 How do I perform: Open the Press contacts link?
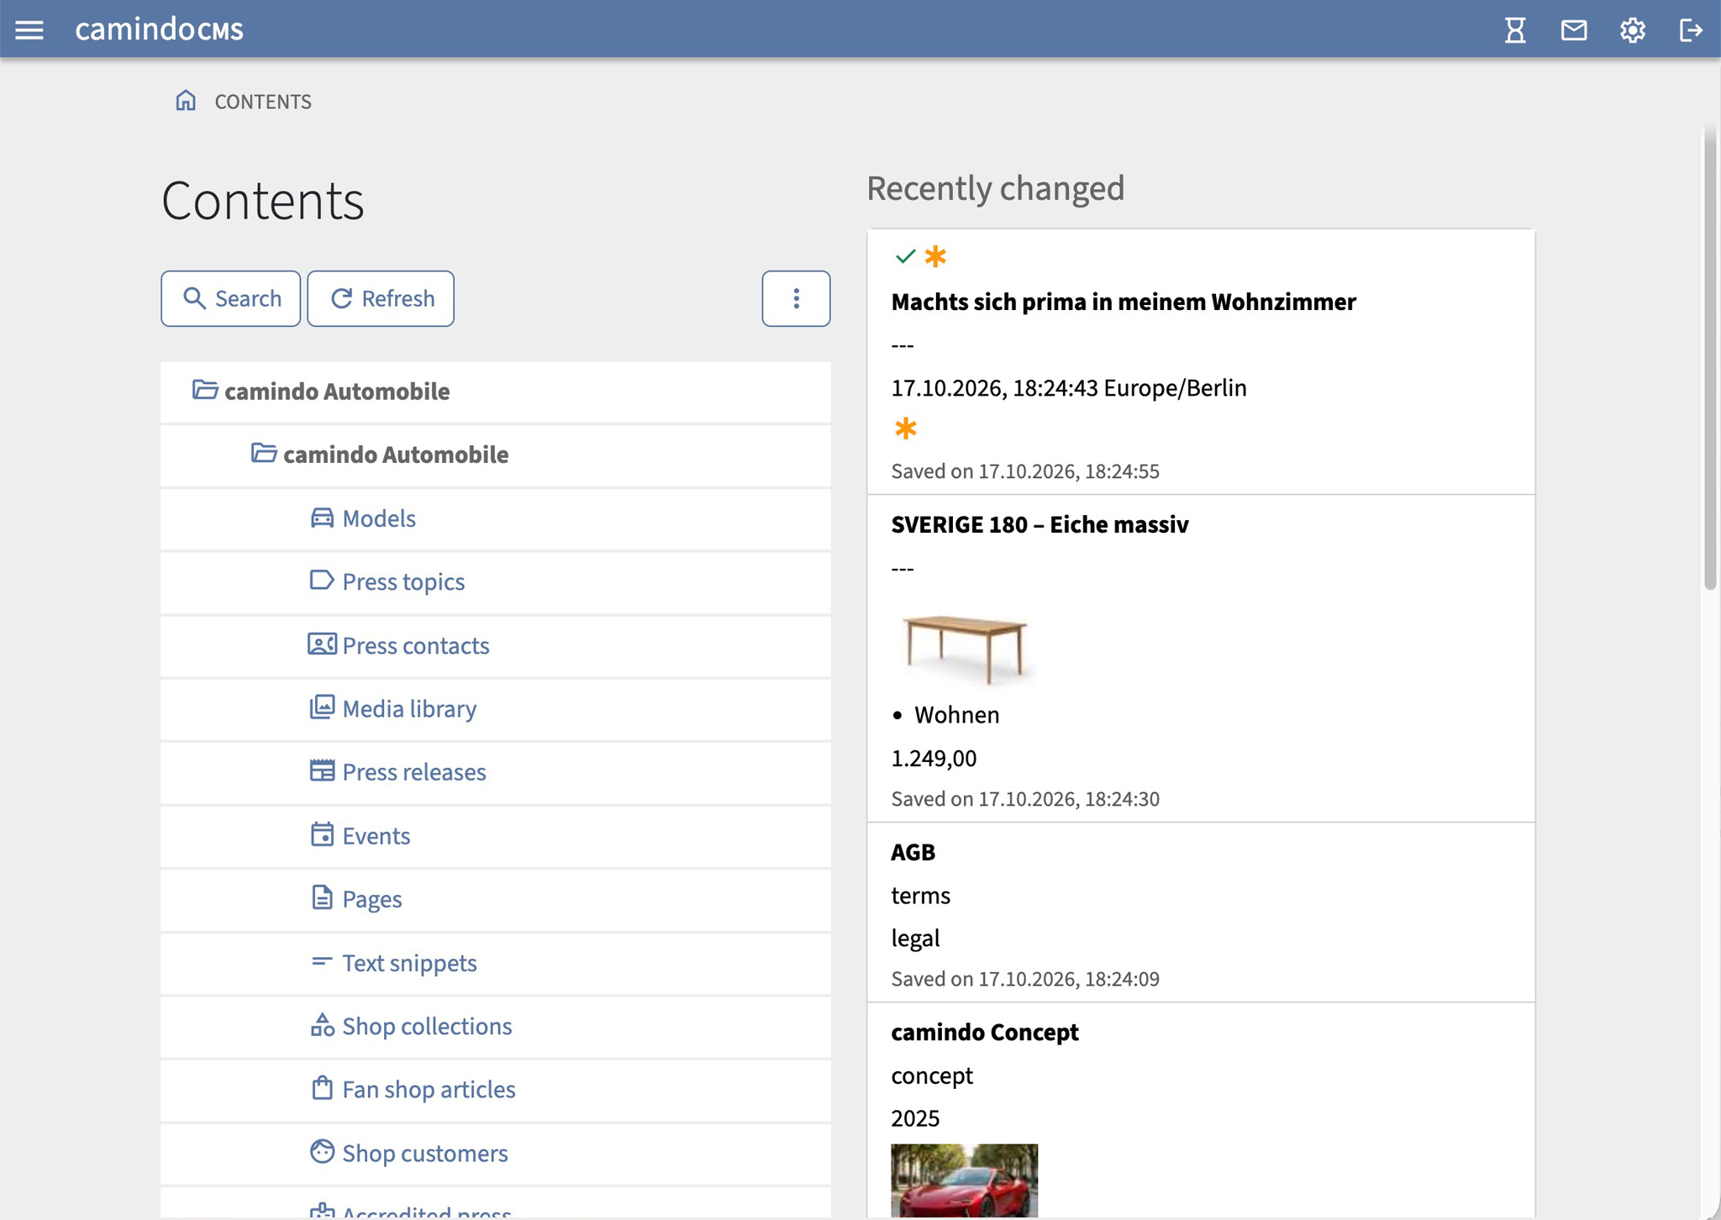[416, 645]
